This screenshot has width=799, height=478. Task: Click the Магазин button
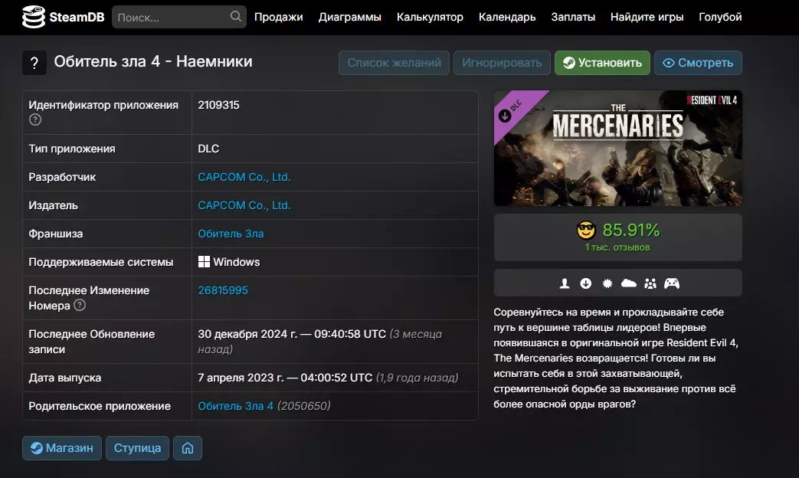point(61,448)
